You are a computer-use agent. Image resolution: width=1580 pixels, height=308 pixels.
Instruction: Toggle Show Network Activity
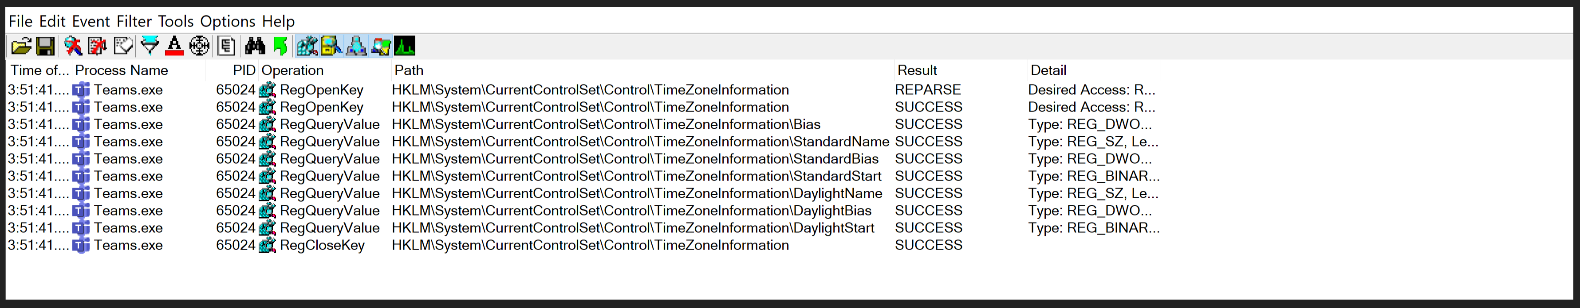[356, 46]
